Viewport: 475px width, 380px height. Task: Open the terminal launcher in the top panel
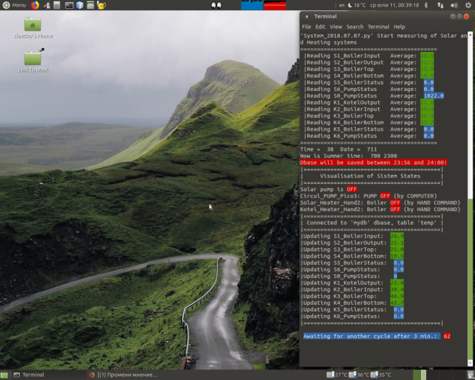click(x=69, y=5)
